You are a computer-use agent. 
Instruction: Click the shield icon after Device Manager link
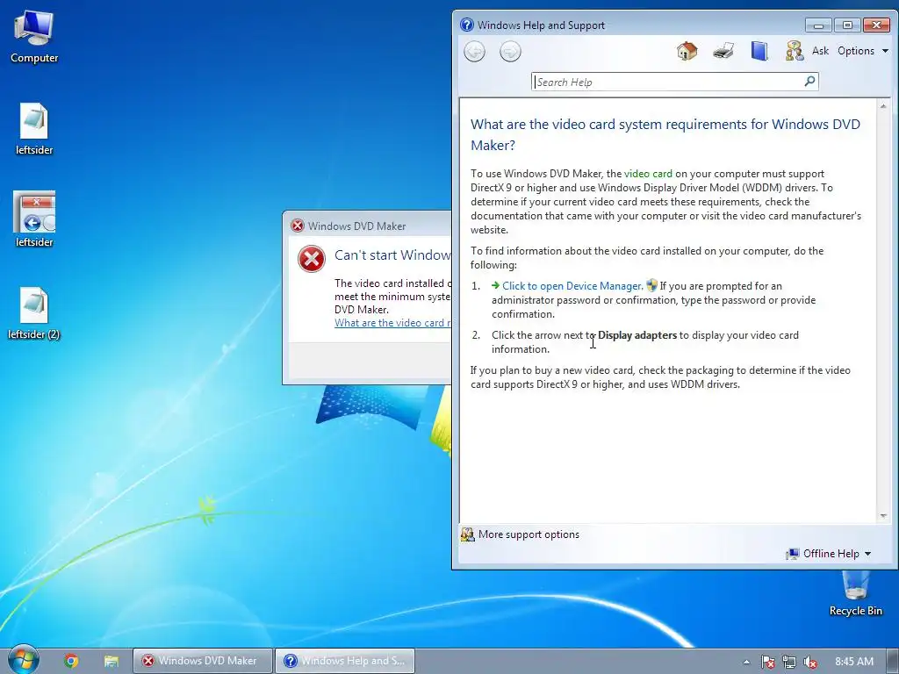[x=651, y=285]
